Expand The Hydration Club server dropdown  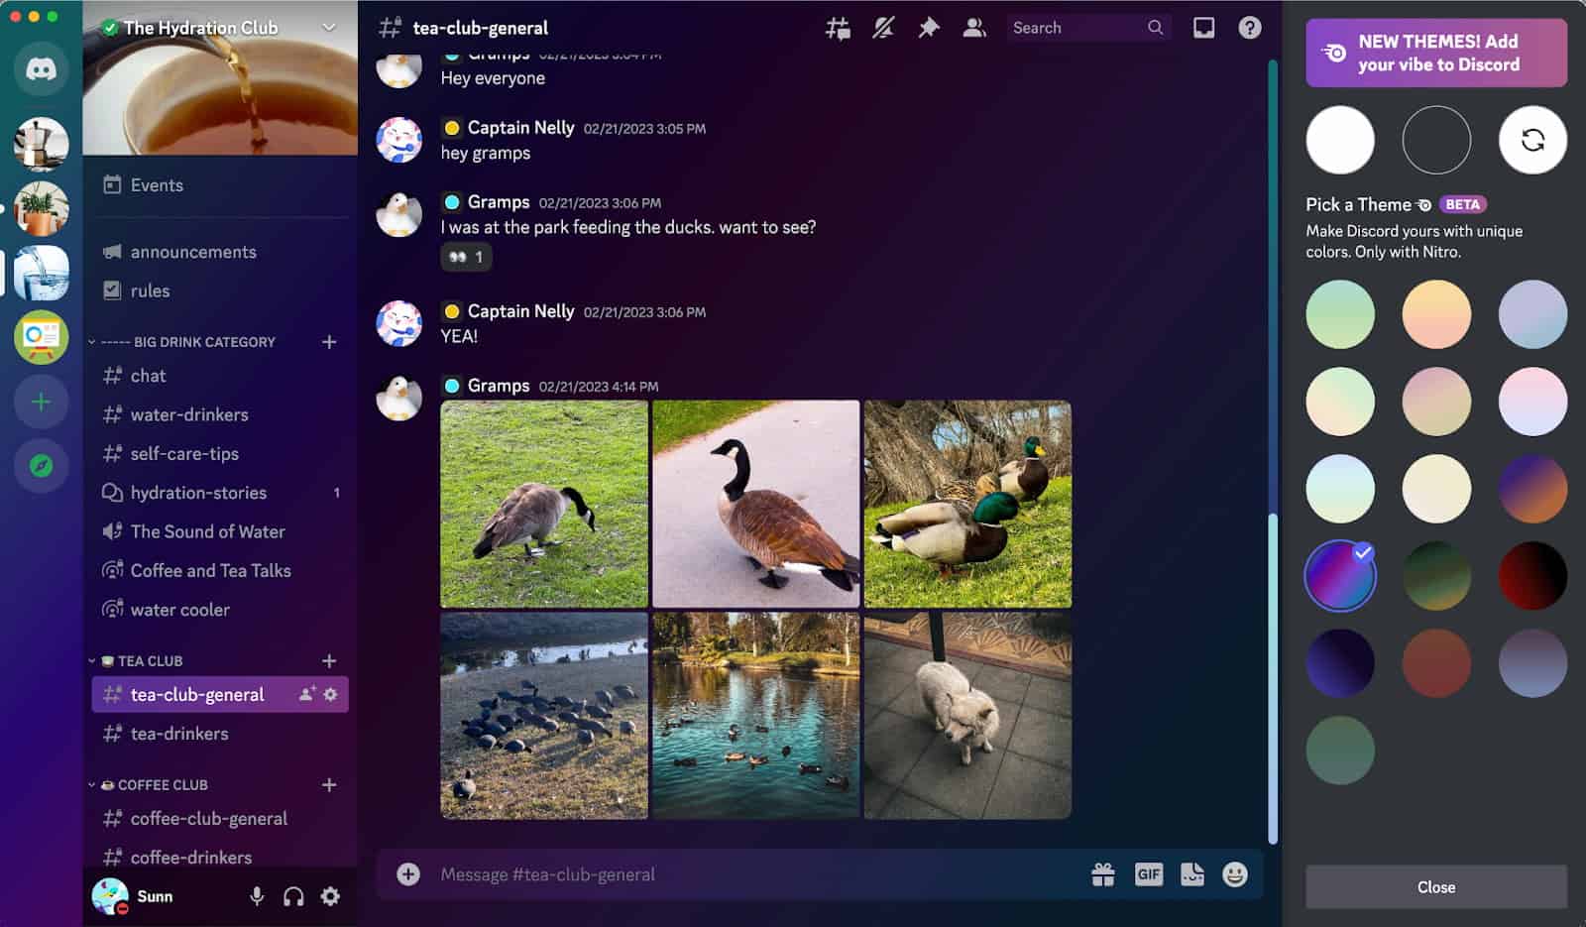coord(327,28)
